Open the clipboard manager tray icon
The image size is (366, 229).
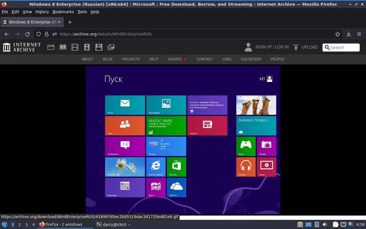[335, 224]
